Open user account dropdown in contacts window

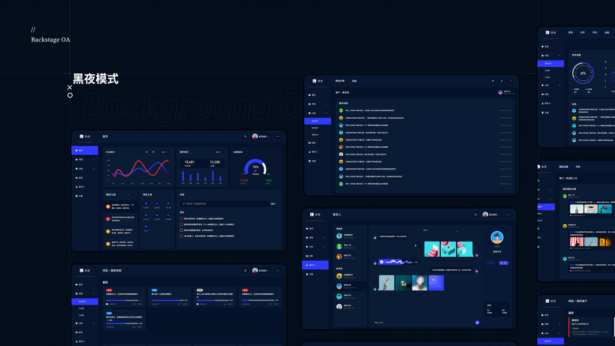[492, 215]
